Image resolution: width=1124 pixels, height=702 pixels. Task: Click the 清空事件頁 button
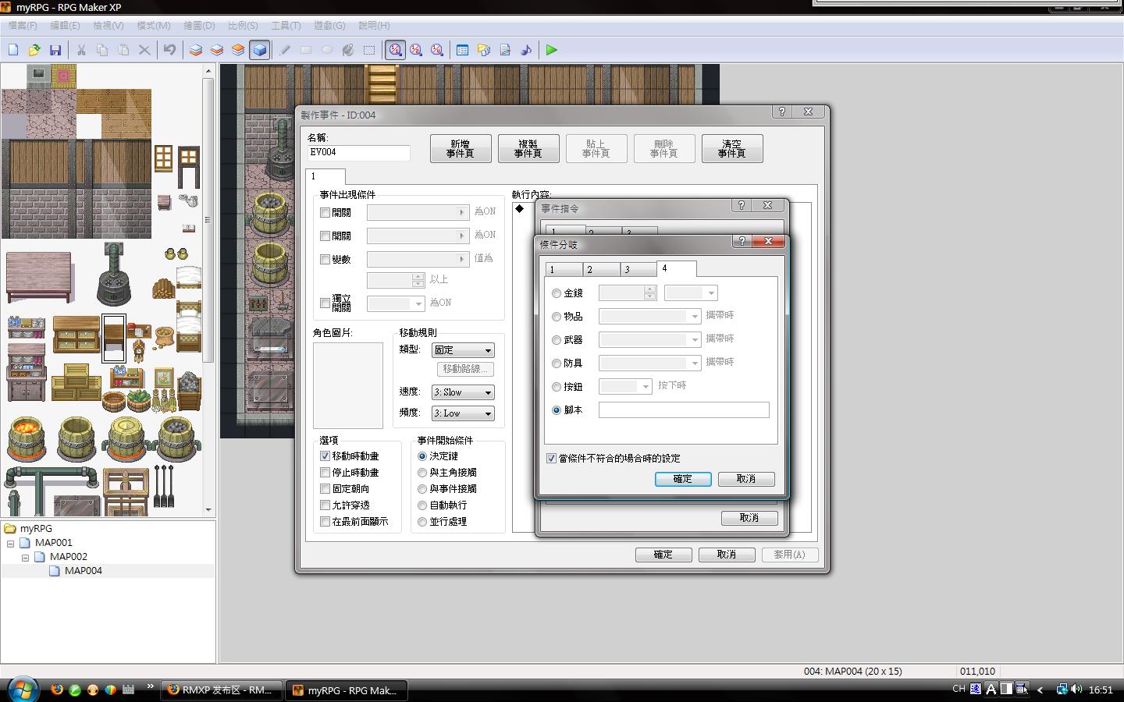point(732,149)
